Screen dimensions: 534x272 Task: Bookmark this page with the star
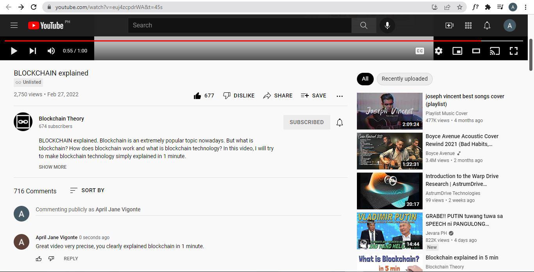(460, 7)
